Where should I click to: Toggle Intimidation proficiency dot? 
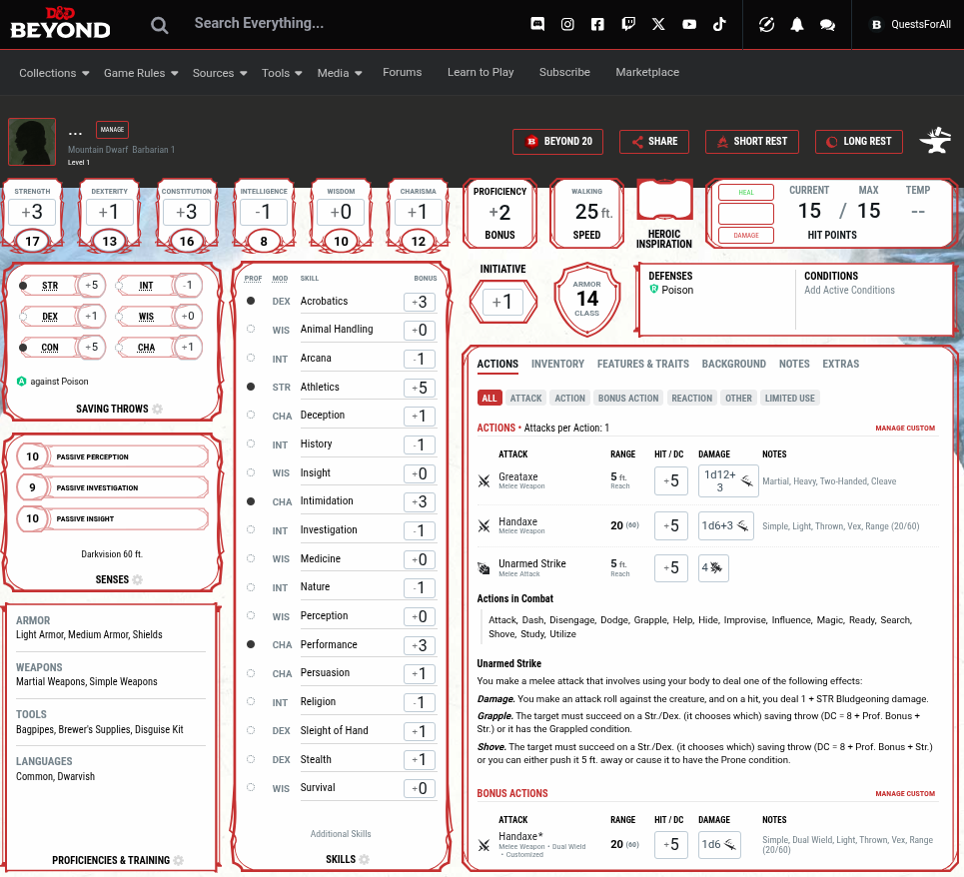click(x=251, y=500)
